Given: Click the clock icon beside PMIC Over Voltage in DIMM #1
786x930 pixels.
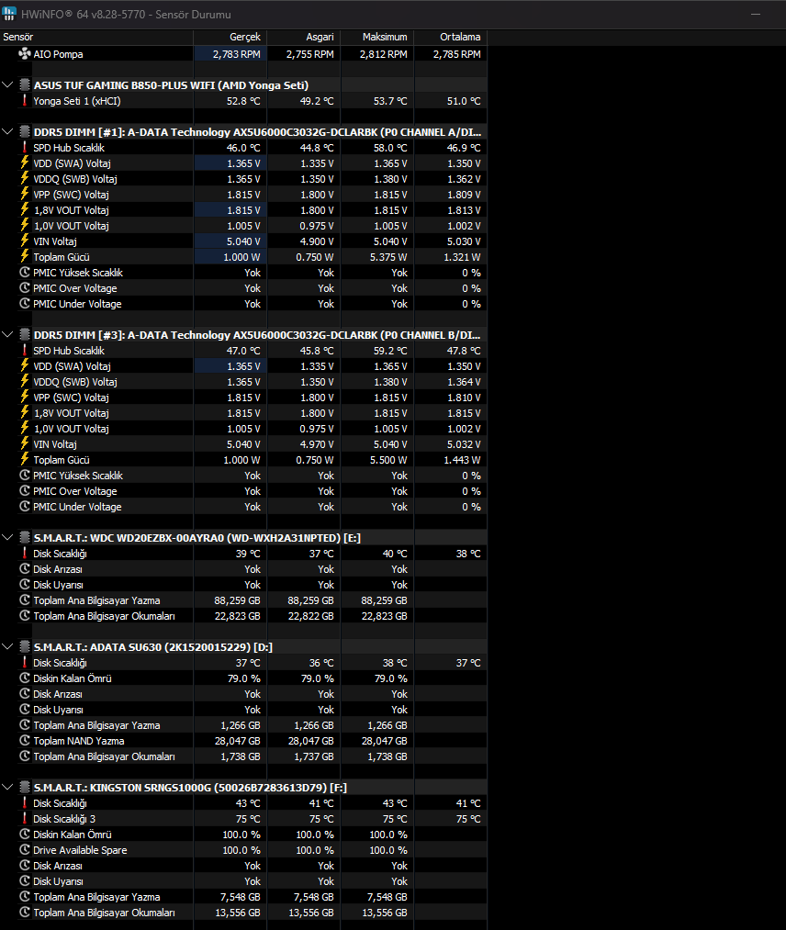Looking at the screenshot, I should point(24,287).
